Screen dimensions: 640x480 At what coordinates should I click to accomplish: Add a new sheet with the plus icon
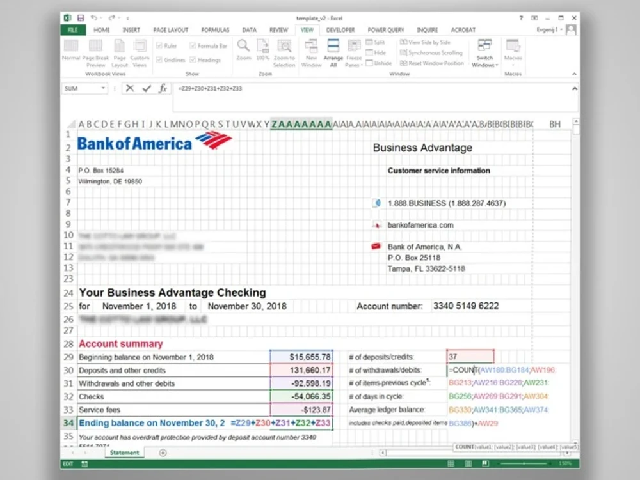[163, 453]
